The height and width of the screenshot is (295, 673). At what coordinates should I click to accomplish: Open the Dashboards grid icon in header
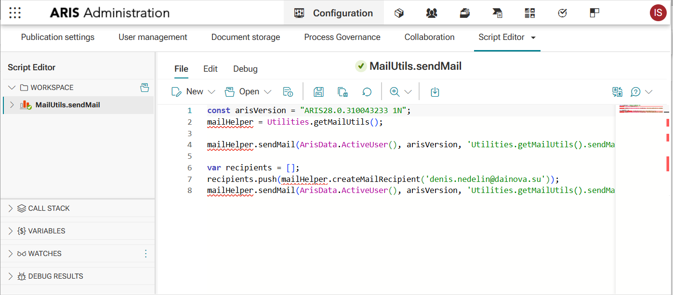[x=529, y=13]
